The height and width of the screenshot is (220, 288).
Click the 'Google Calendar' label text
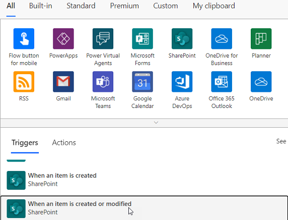pyautogui.click(x=142, y=102)
